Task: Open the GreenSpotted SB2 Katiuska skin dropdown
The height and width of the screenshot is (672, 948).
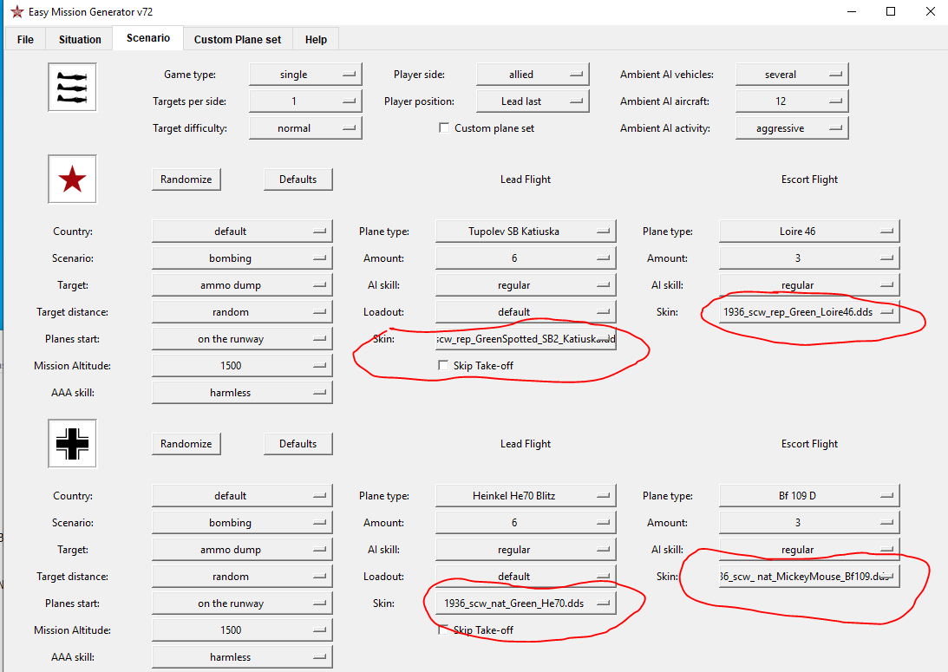Action: [526, 339]
